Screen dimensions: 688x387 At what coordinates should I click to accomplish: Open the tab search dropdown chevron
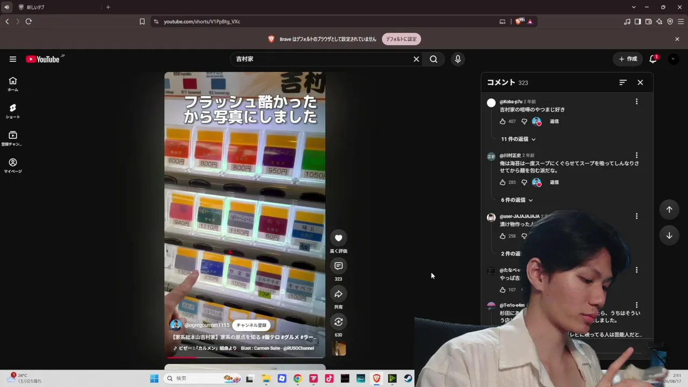pos(634,7)
